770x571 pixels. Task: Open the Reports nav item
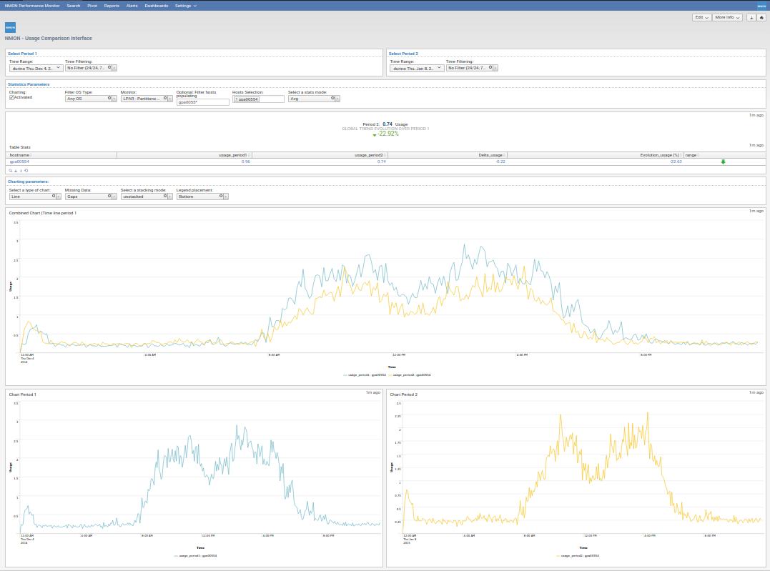click(112, 6)
